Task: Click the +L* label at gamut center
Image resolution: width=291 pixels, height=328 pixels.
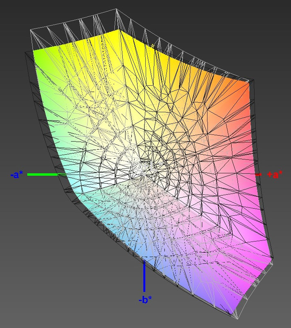Action: tap(153, 167)
